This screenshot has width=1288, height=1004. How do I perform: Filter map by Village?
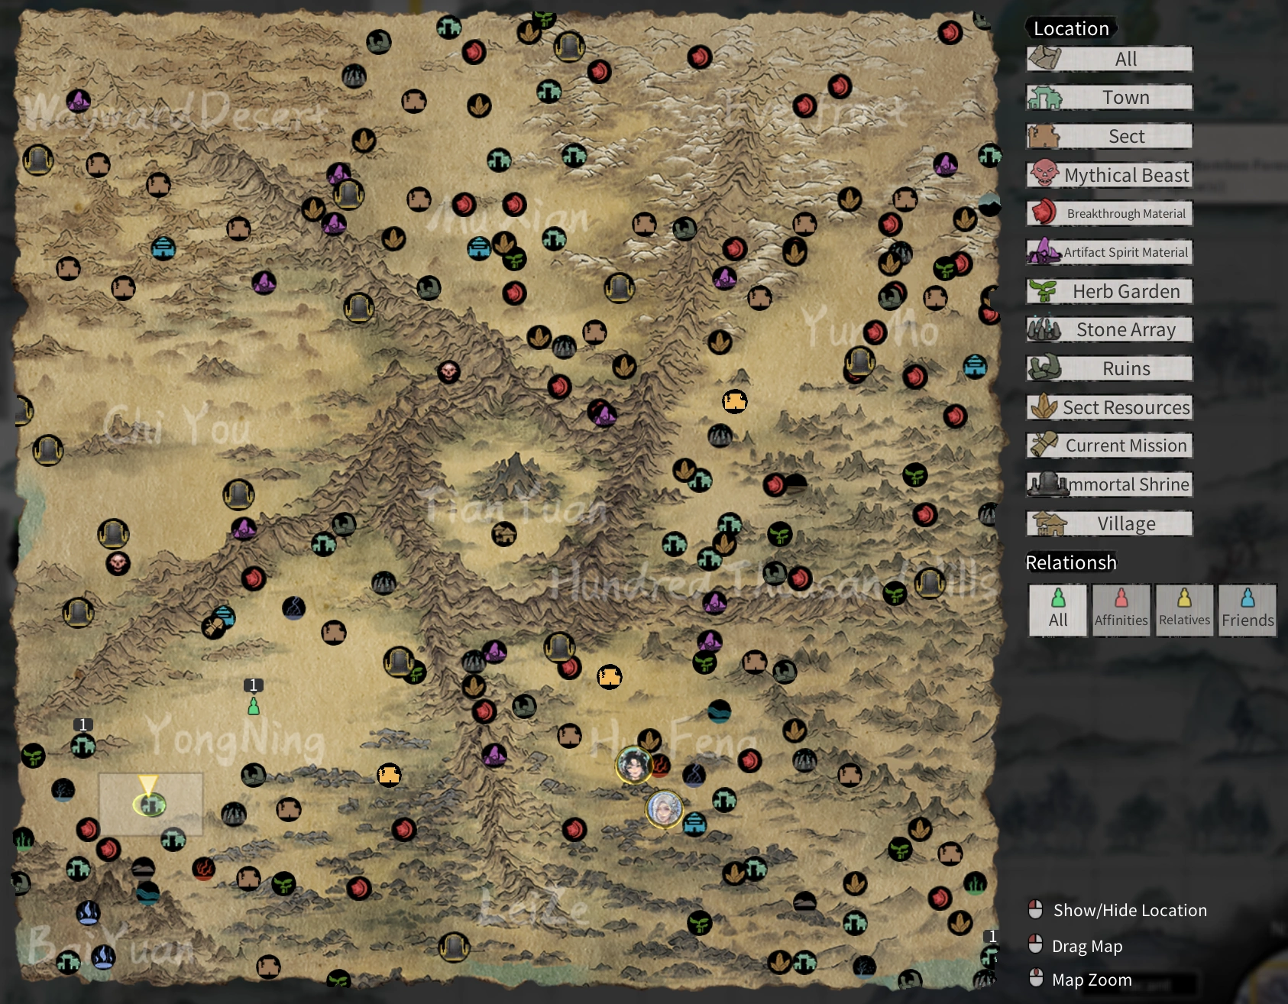pos(1109,523)
